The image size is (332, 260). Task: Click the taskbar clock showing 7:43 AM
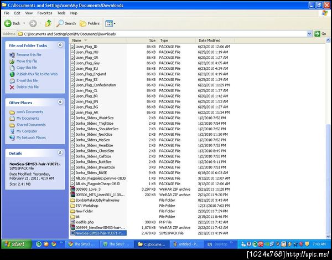tap(319, 244)
